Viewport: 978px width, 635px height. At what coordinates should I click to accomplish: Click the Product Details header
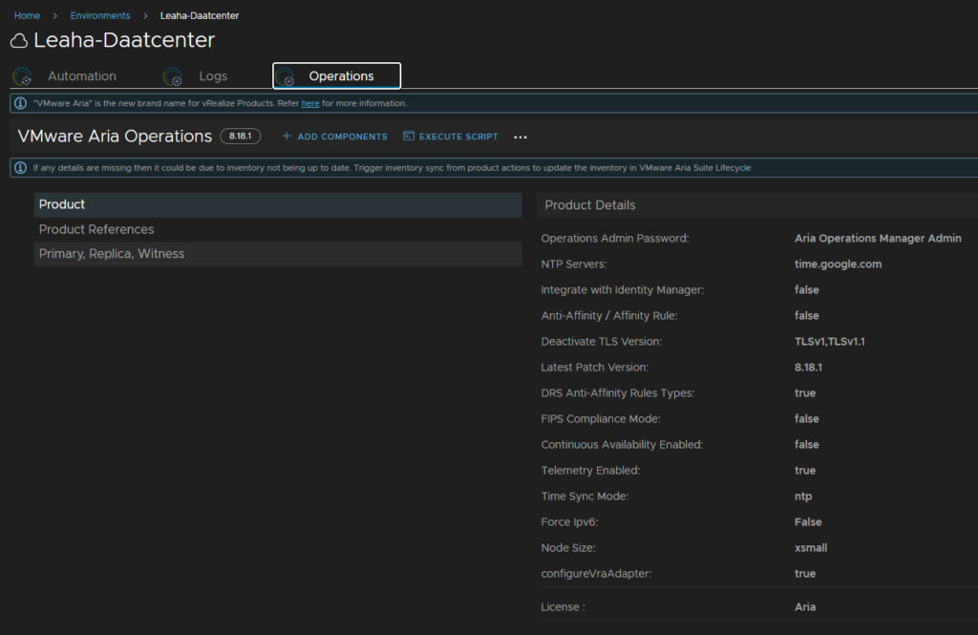[590, 205]
